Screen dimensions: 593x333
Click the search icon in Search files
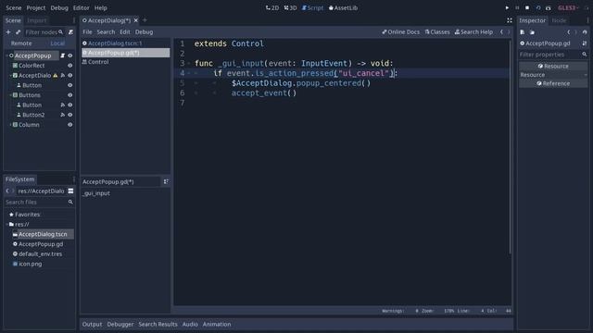coord(70,203)
